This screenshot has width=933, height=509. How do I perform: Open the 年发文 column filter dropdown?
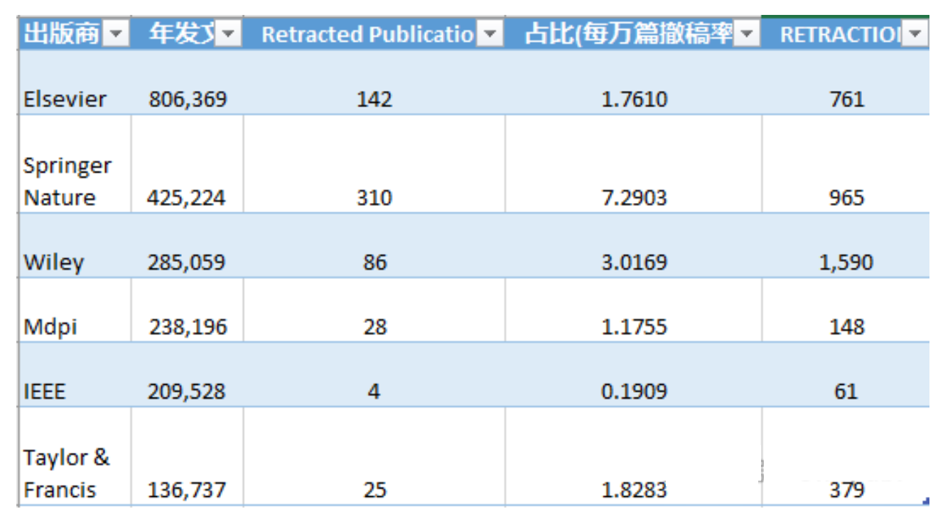pyautogui.click(x=227, y=33)
